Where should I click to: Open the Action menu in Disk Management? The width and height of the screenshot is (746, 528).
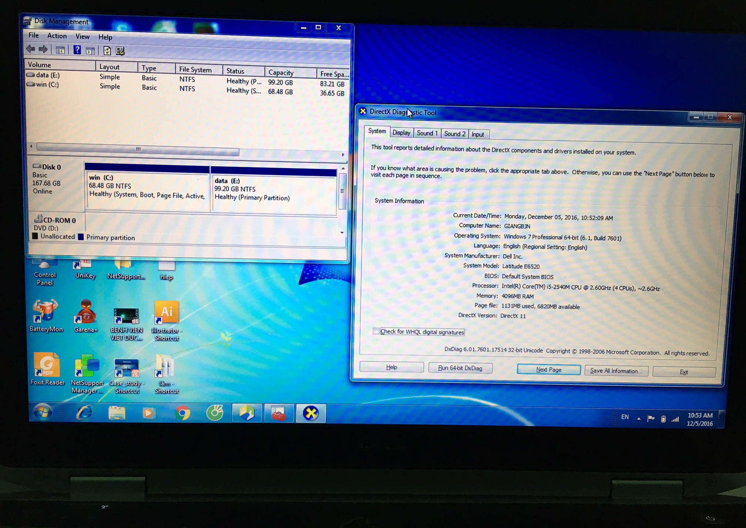pyautogui.click(x=57, y=36)
